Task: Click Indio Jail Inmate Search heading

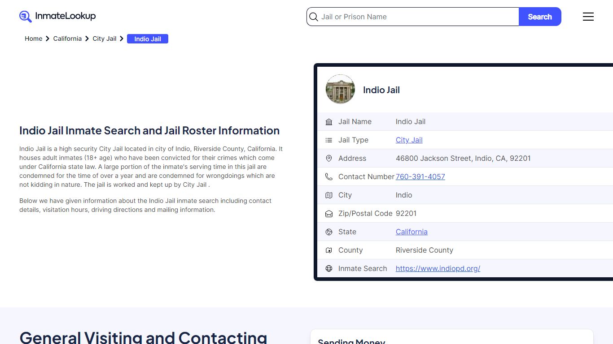Action: (149, 131)
